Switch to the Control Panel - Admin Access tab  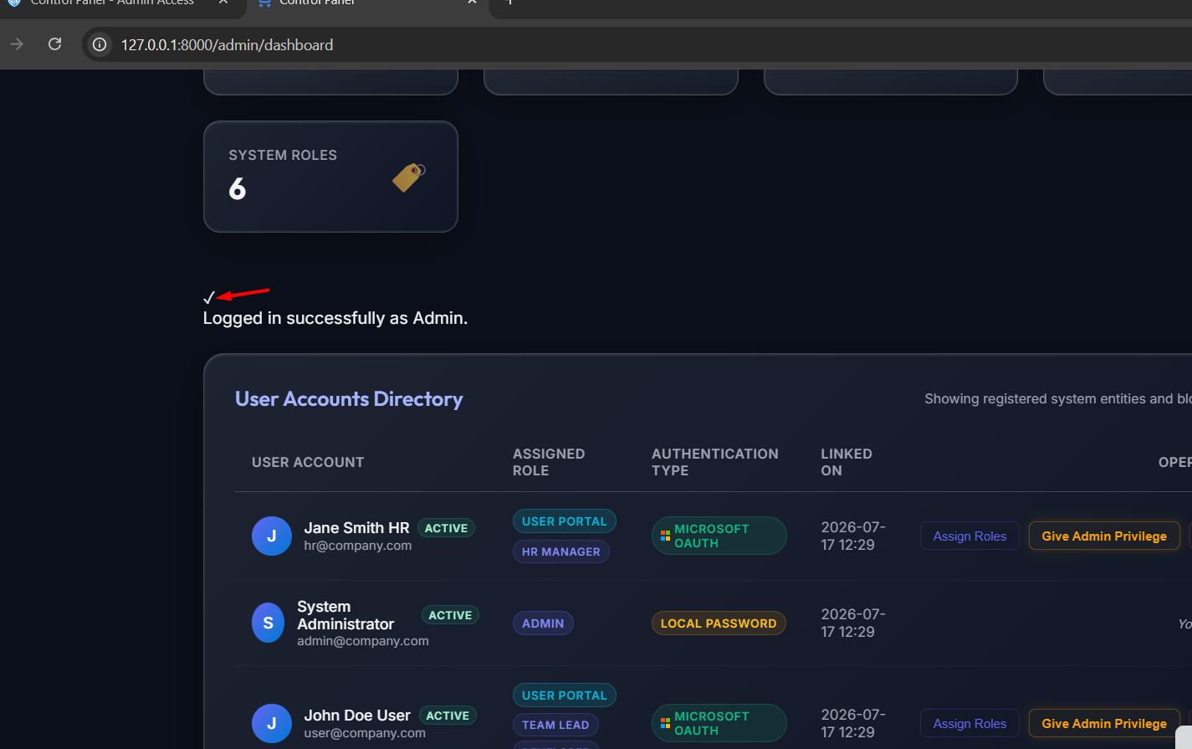coord(112,3)
